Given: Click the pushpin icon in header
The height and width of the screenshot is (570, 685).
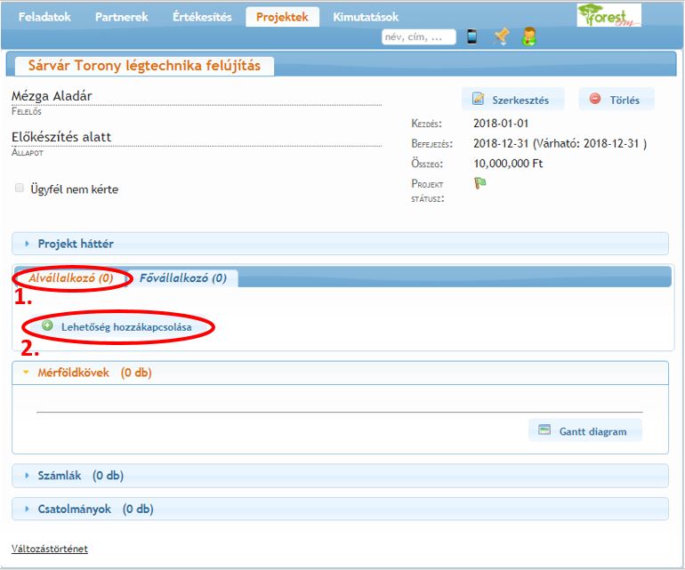Looking at the screenshot, I should [x=502, y=36].
